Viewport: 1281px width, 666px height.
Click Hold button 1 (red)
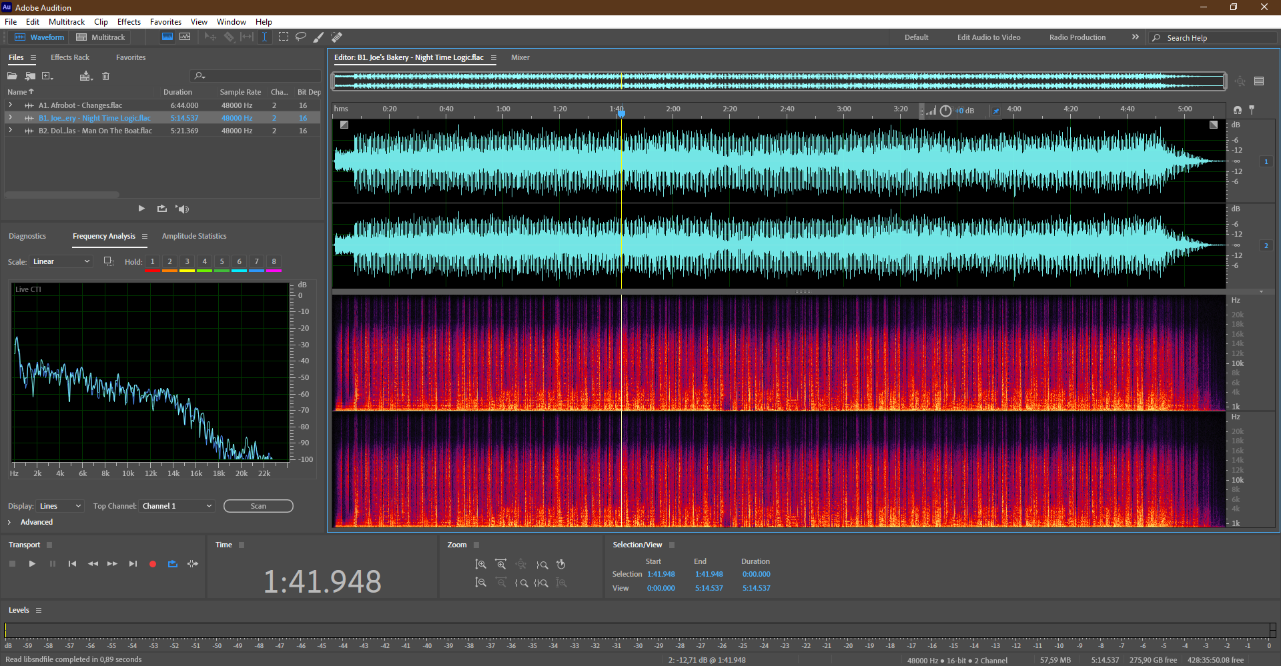[152, 262]
